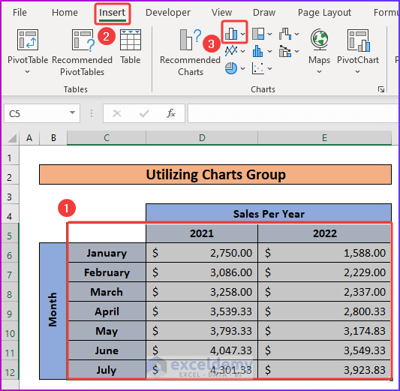
Task: Insert Pie or Doughnut Chart icon
Action: tap(231, 68)
